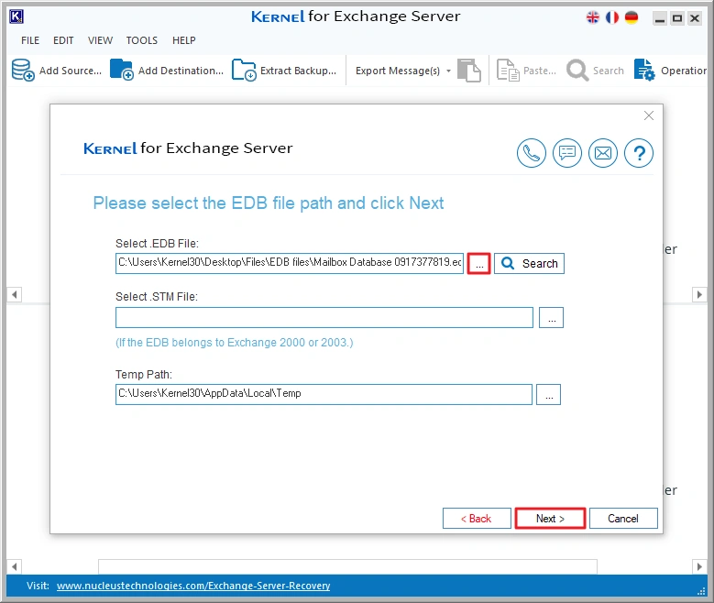Click the bottom scrollbar right arrow
The height and width of the screenshot is (603, 714).
click(x=699, y=566)
